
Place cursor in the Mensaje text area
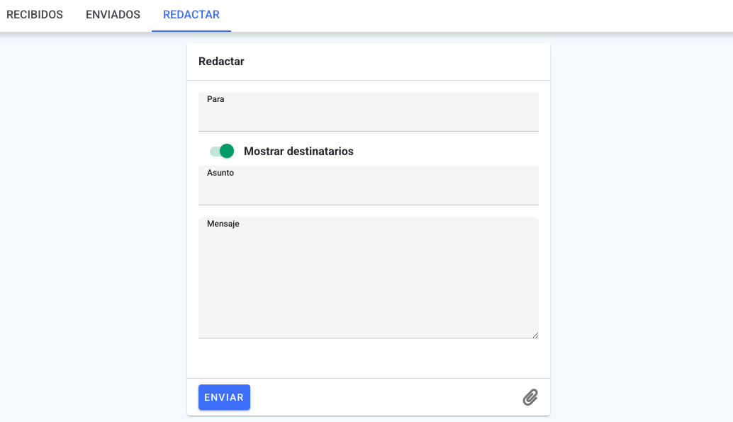(x=369, y=278)
